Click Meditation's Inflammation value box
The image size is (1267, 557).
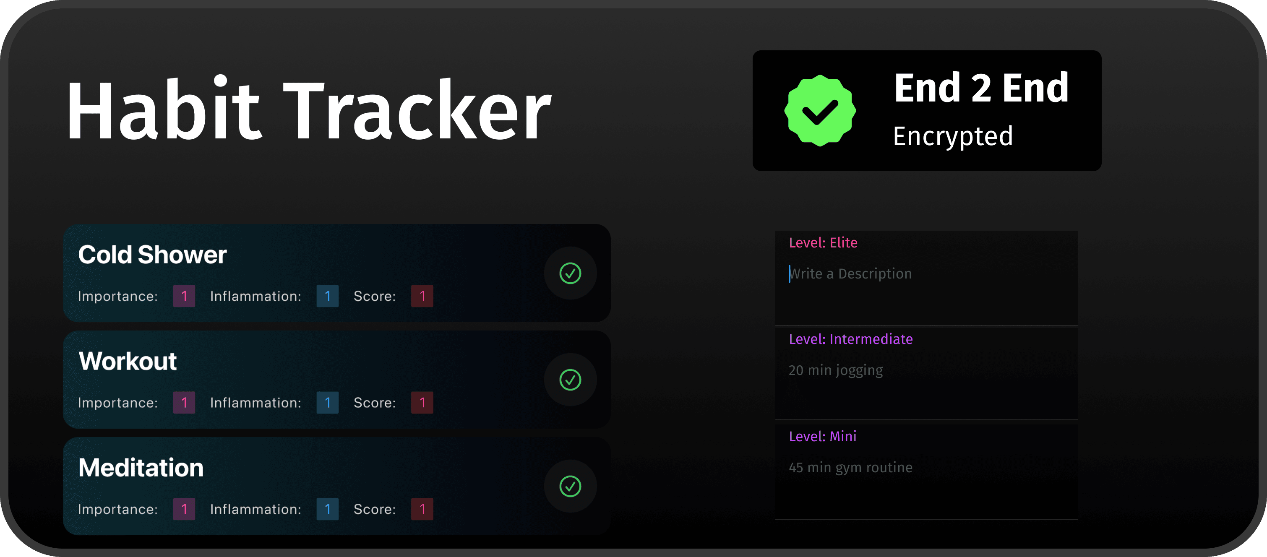[328, 509]
